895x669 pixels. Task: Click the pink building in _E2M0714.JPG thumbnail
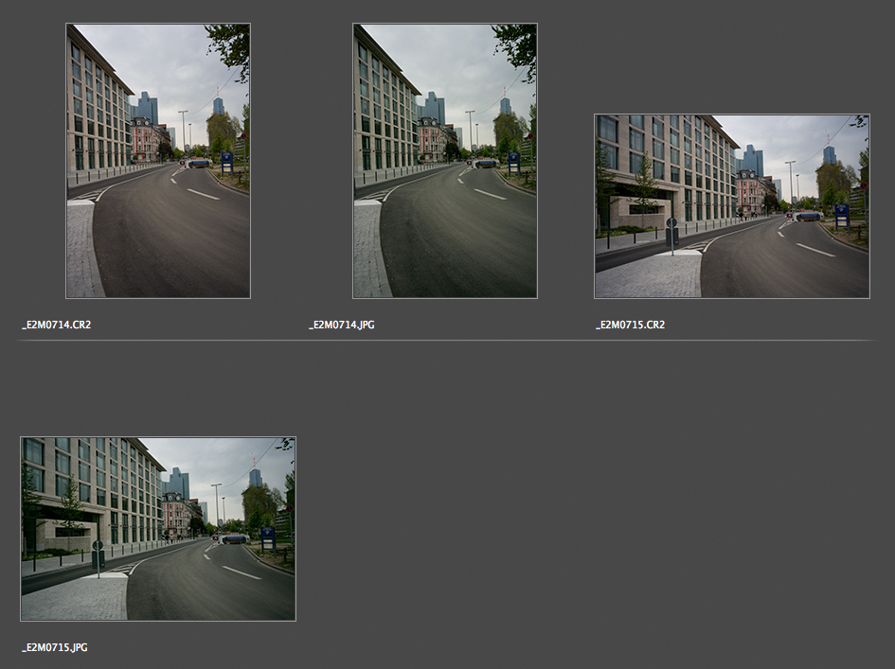pos(432,140)
